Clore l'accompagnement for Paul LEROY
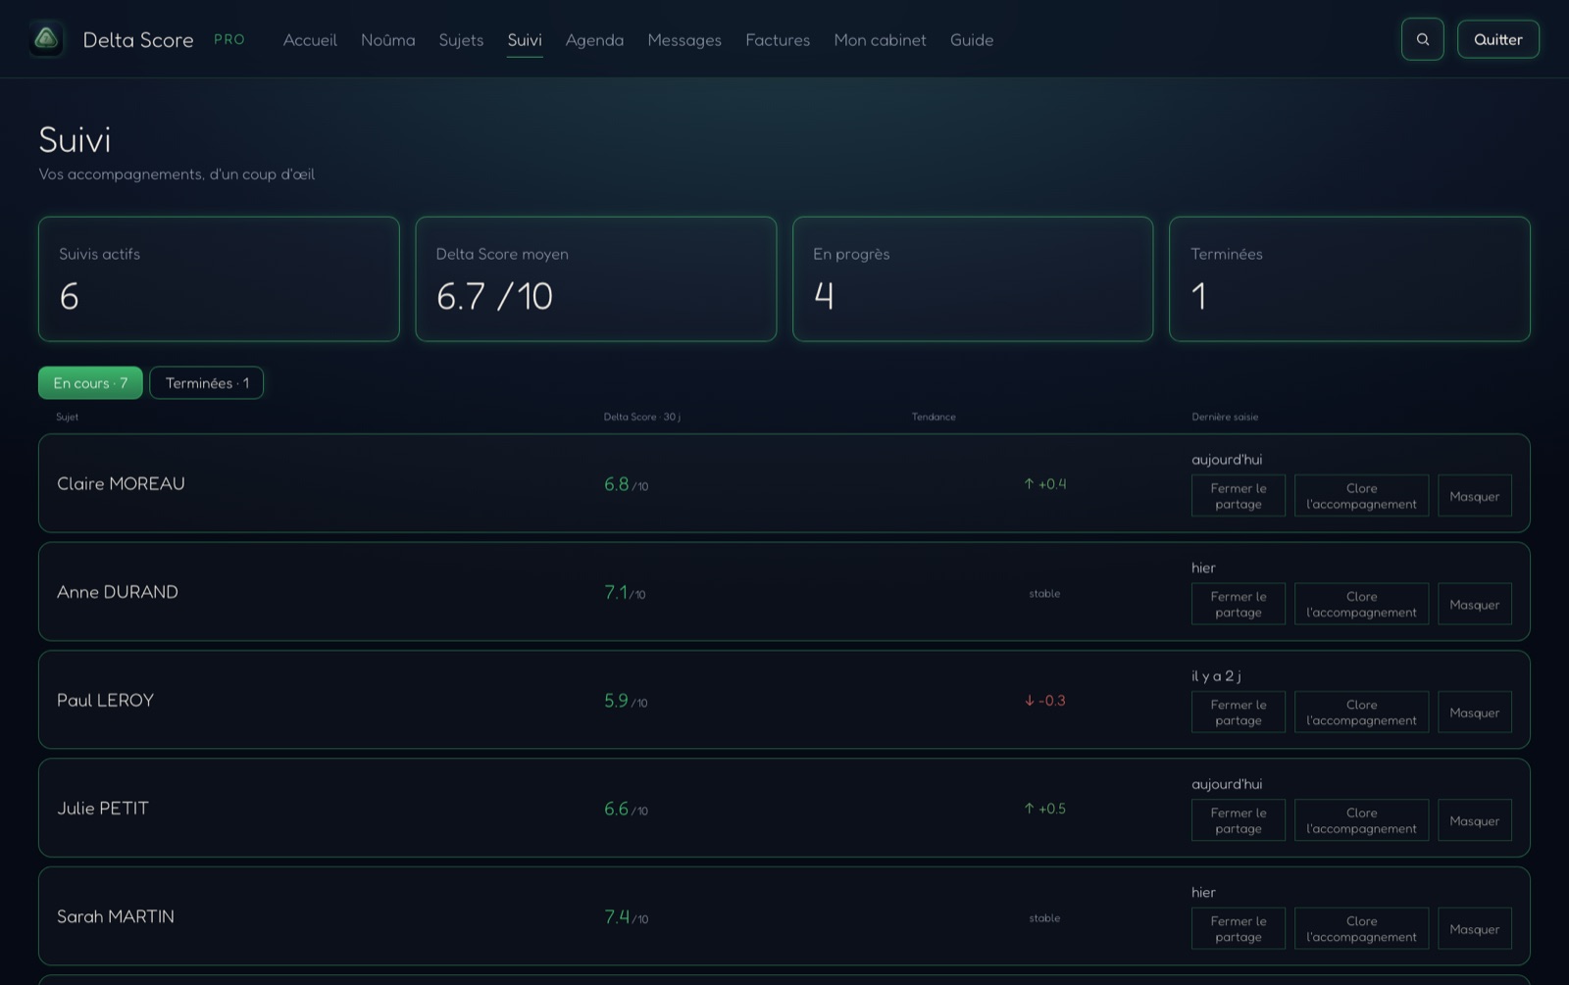Image resolution: width=1569 pixels, height=985 pixels. point(1361,713)
